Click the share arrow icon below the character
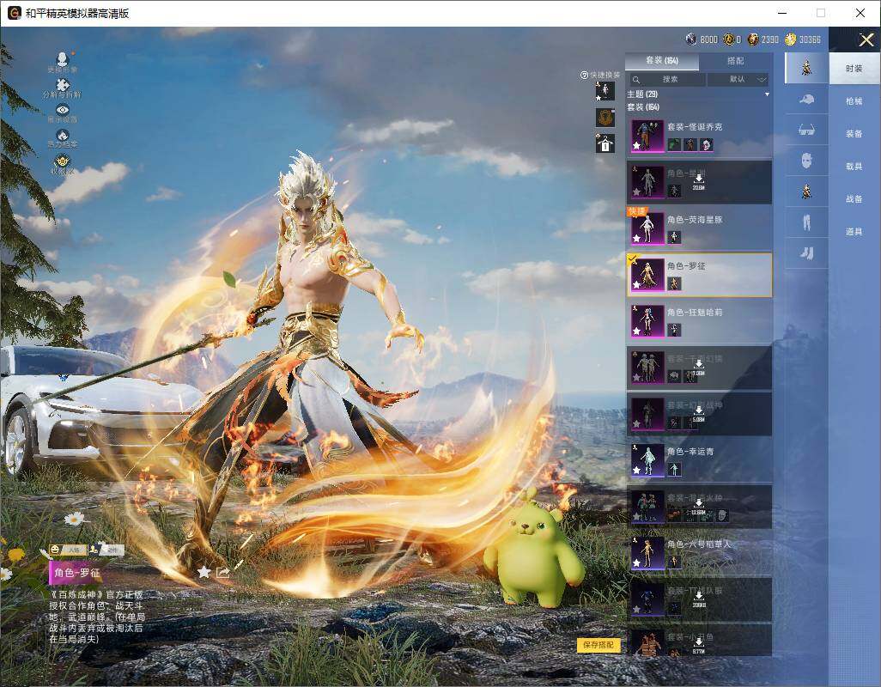The height and width of the screenshot is (687, 881). click(x=222, y=573)
